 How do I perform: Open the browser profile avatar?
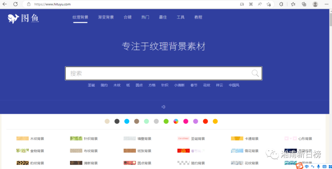pos(315,4)
